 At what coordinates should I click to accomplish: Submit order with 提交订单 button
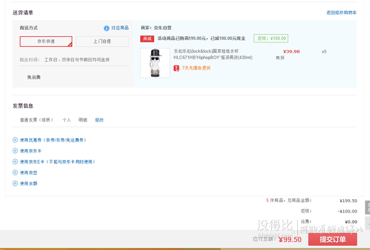pyautogui.click(x=332, y=240)
